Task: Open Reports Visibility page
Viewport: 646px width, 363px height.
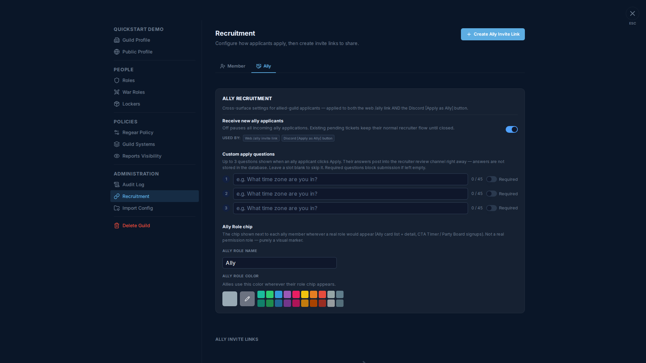Action: coord(154,156)
